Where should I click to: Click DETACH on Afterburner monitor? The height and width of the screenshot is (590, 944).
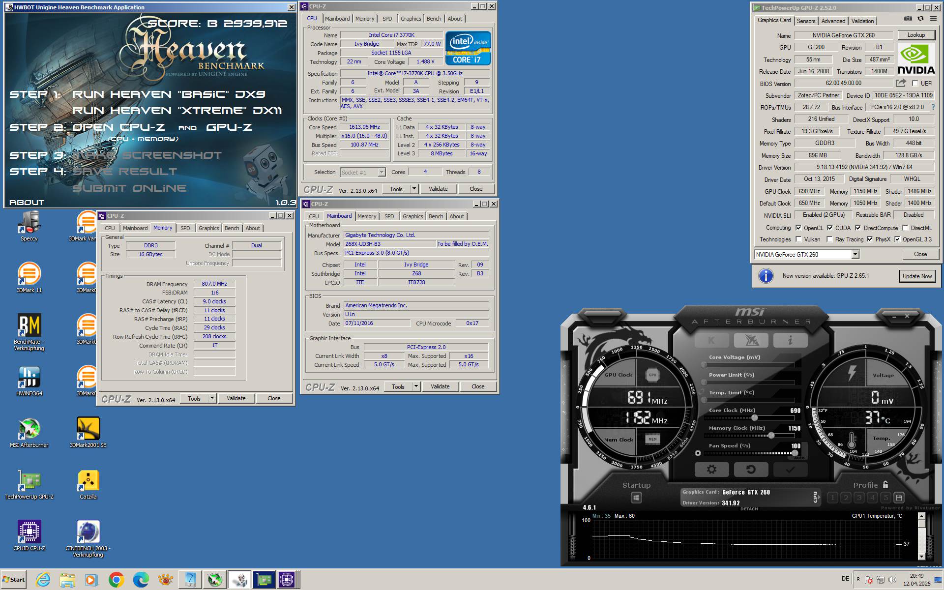[749, 509]
